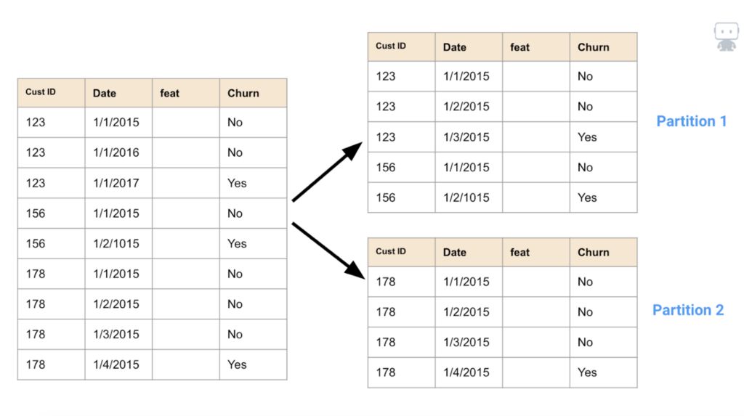Image resolution: width=744 pixels, height=416 pixels.
Task: Select the 1/4/2015 cell in the Partition 2 table
Action: click(x=469, y=373)
